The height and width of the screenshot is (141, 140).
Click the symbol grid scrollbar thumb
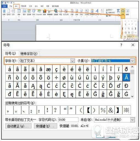tap(132, 72)
